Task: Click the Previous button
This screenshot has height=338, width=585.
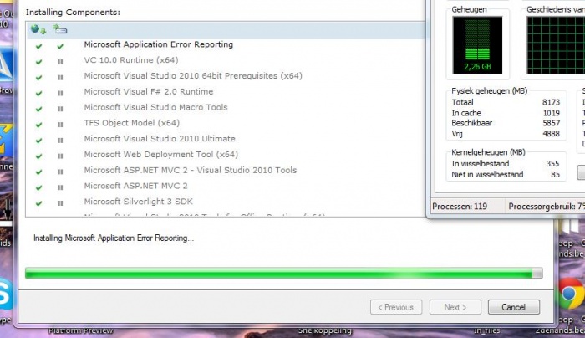Action: pos(396,307)
